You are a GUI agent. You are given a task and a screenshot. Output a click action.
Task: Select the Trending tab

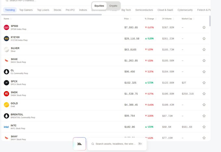[x=10, y=10]
